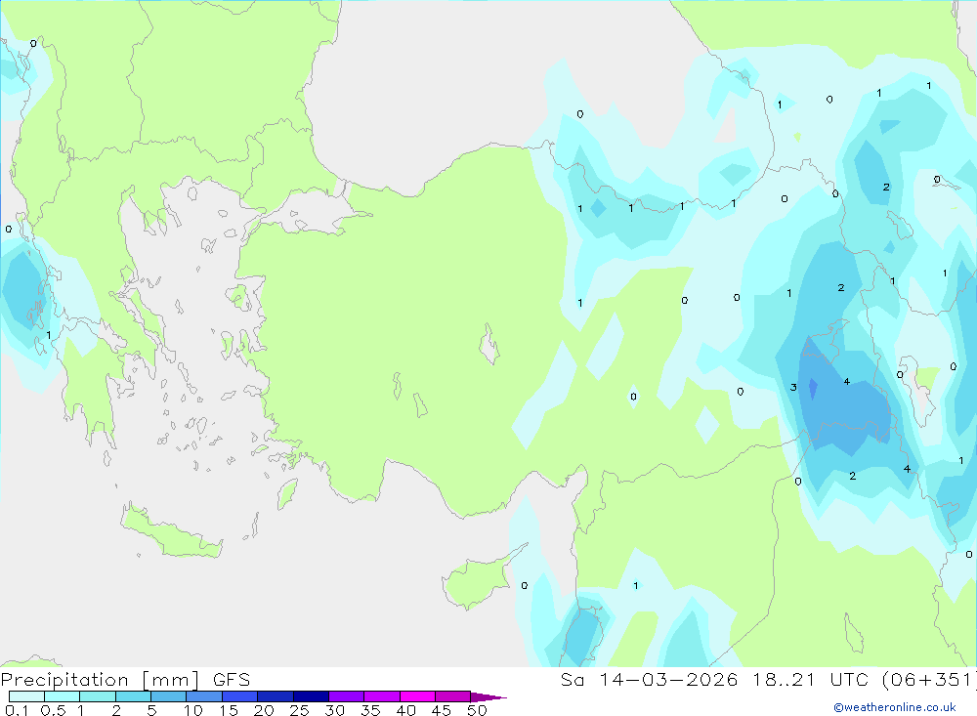Select the date text '14-03-2026'

click(668, 680)
